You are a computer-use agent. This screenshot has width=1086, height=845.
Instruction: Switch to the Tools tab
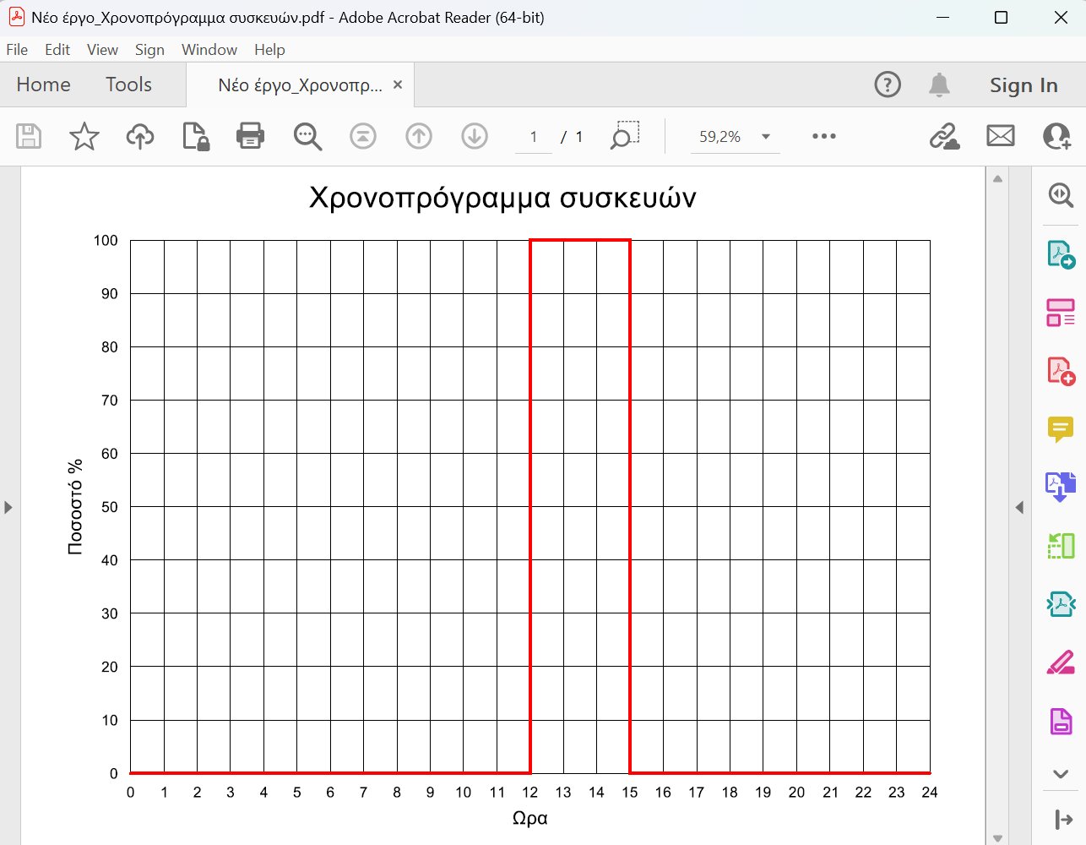click(128, 84)
